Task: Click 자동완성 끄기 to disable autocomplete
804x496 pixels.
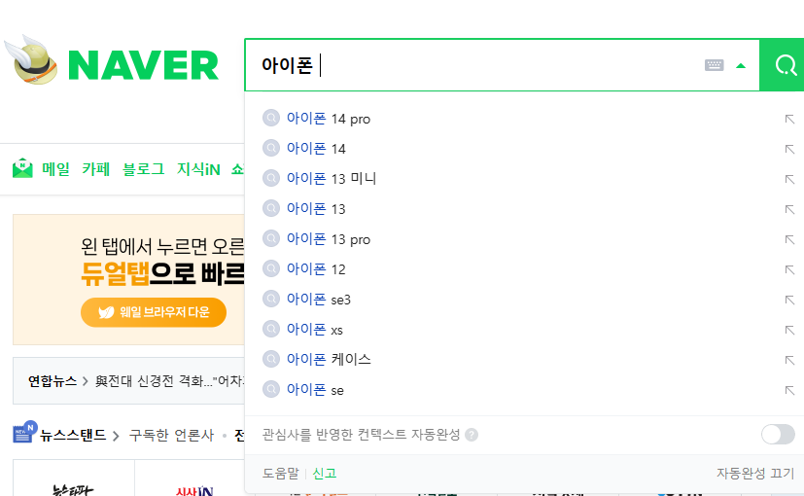Action: click(755, 473)
